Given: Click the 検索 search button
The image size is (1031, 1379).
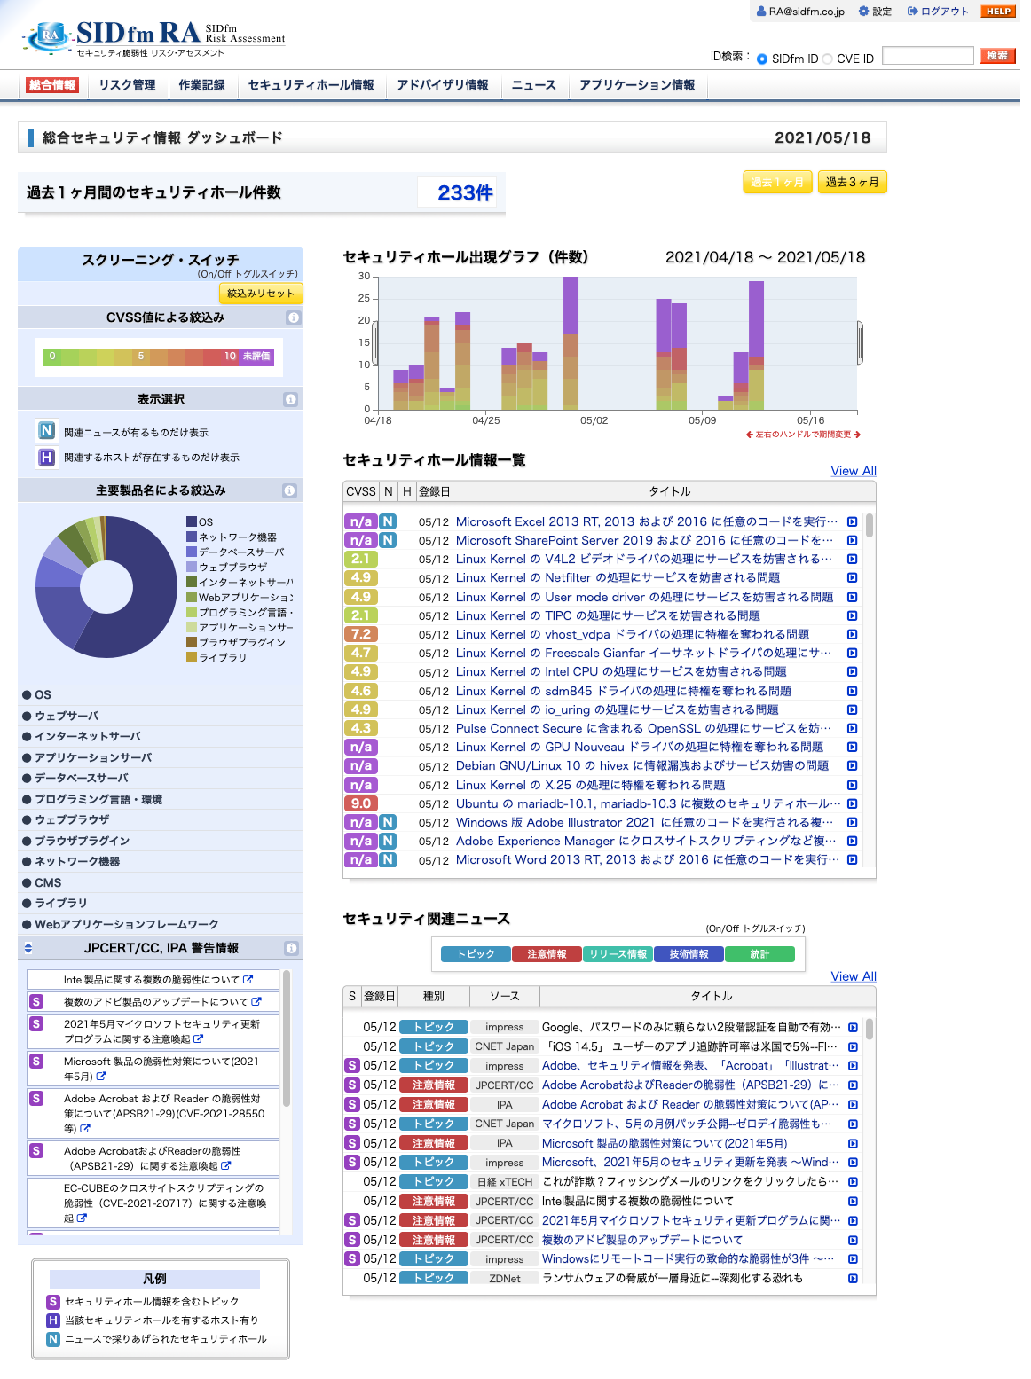Looking at the screenshot, I should 997,56.
